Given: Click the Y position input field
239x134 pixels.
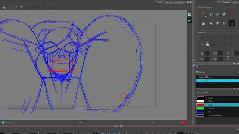Looking at the screenshot, I should (207, 59).
